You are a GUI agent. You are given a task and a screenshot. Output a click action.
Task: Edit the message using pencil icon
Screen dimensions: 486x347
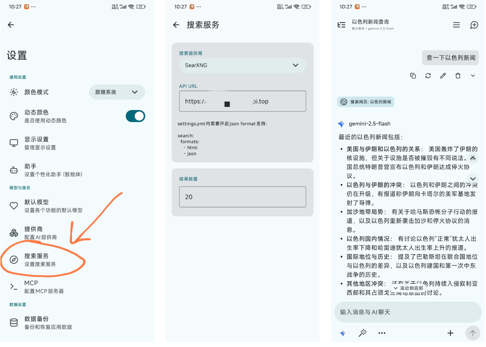point(443,76)
